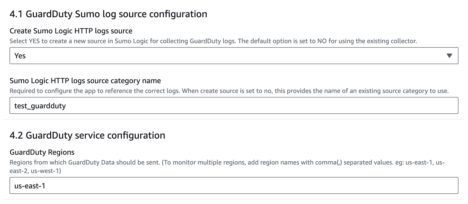Click the 'GuardDuty Regions' label
The width and height of the screenshot is (468, 204).
(x=42, y=152)
